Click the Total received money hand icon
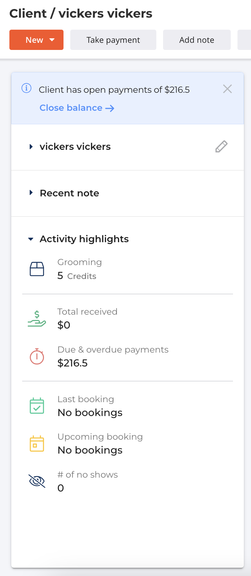The image size is (251, 576). coord(37,318)
